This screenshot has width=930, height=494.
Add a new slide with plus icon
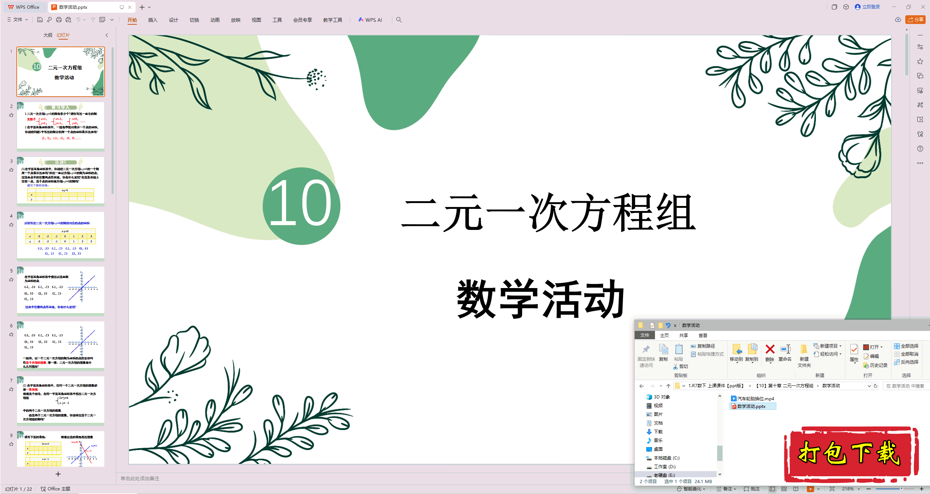(x=58, y=474)
